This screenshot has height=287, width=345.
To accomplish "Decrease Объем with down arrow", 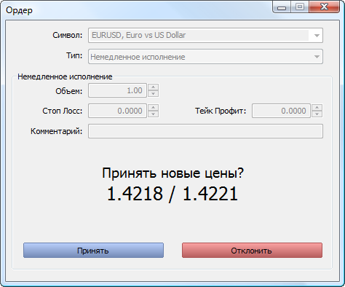I will (153, 94).
